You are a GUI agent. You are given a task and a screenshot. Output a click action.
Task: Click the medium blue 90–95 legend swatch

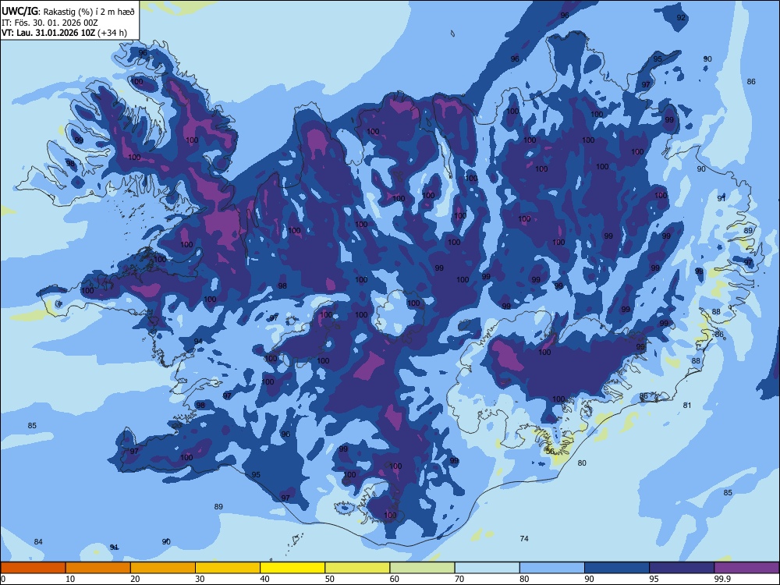coord(617,568)
